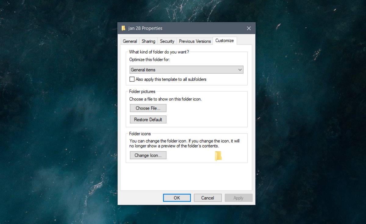Image resolution: width=366 pixels, height=224 pixels.
Task: Open the Change Icon dialog
Action: click(x=148, y=155)
